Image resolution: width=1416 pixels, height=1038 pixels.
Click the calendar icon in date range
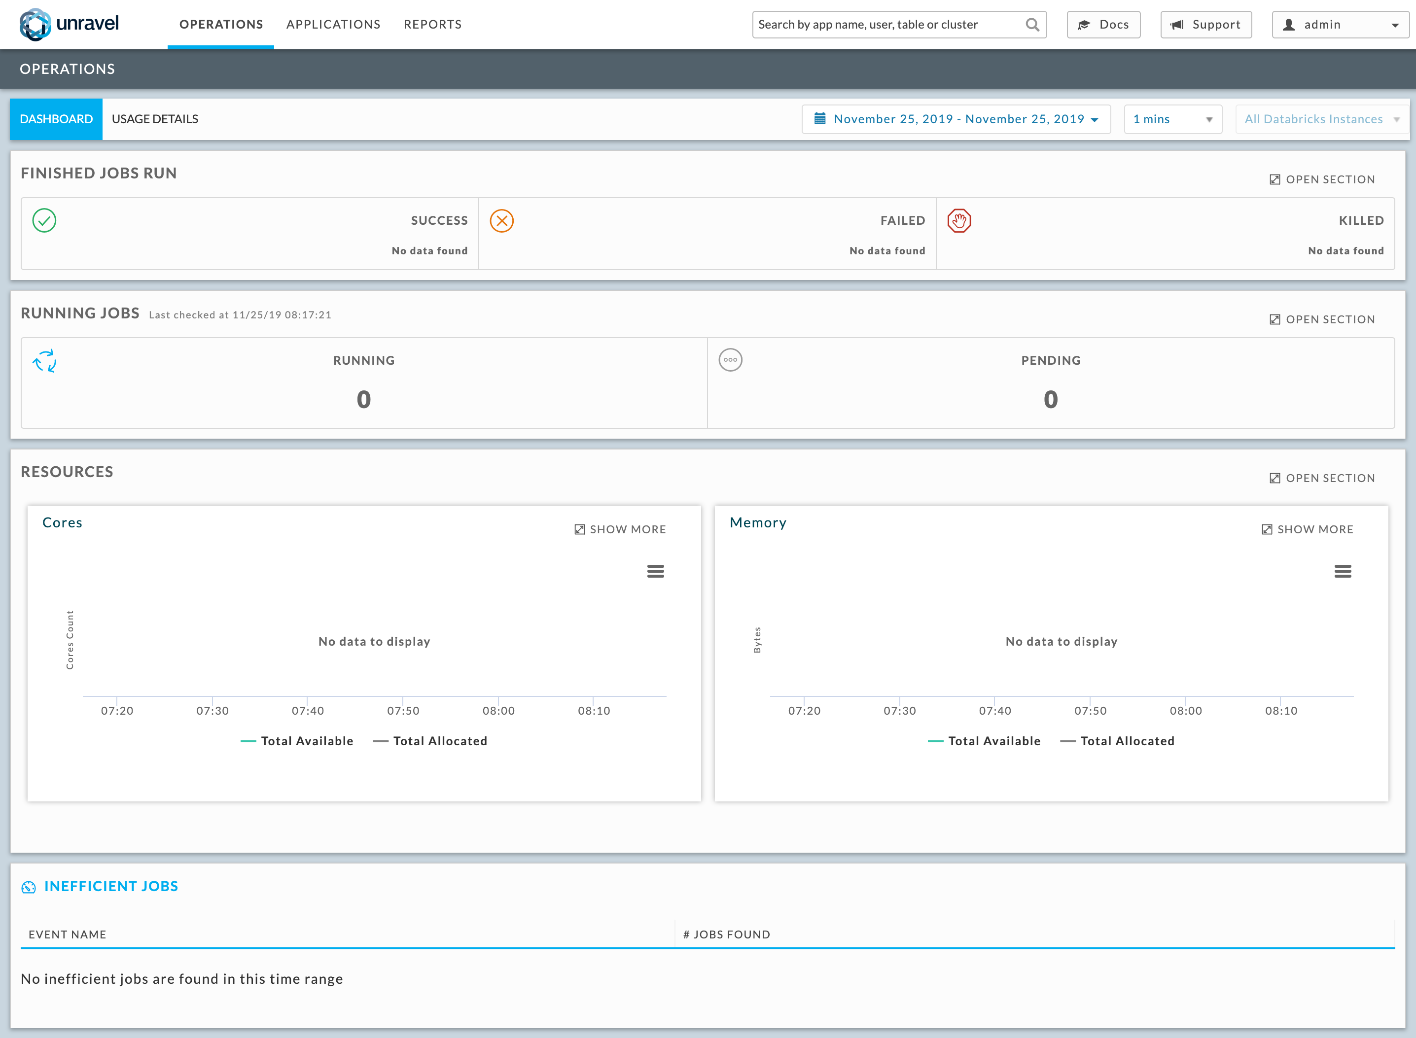coord(820,119)
